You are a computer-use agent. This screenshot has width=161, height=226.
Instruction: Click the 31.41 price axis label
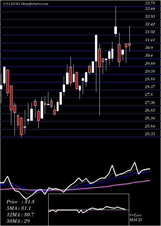coord(150,40)
